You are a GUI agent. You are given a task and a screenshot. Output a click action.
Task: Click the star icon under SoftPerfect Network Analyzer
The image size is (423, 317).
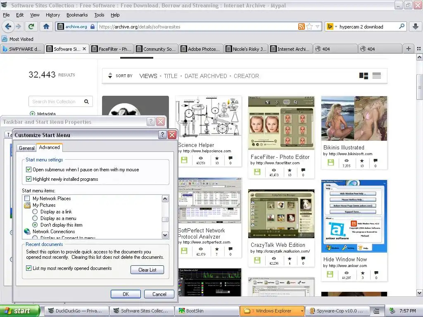(216, 249)
